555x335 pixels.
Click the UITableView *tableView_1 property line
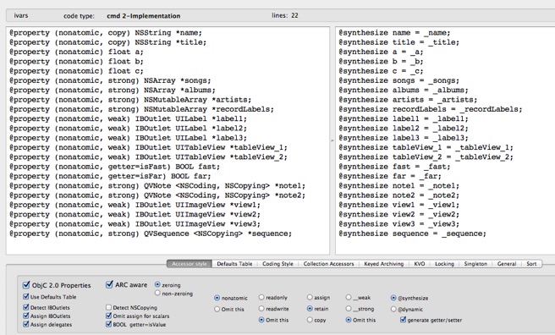click(148, 147)
